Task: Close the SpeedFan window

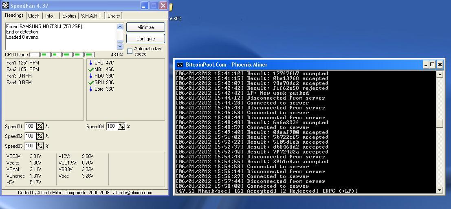Action: 163,5
